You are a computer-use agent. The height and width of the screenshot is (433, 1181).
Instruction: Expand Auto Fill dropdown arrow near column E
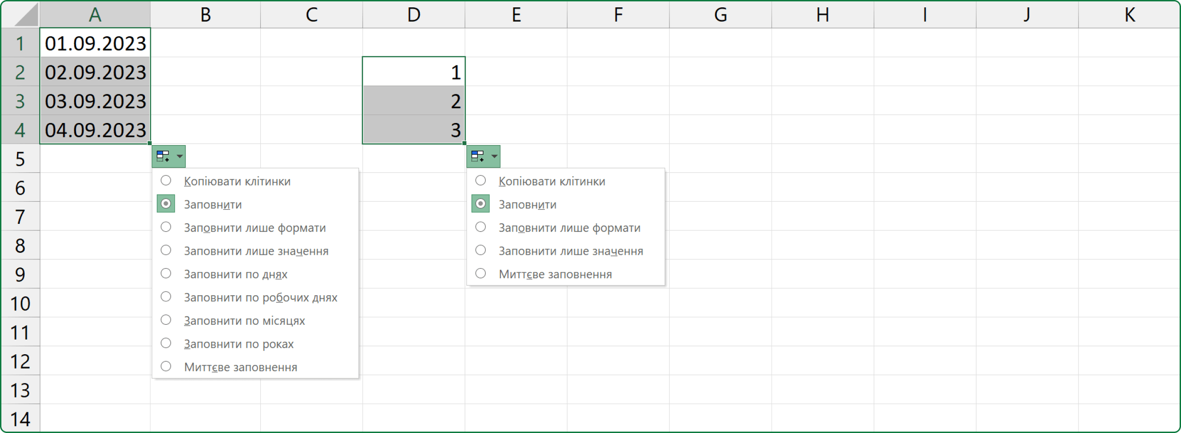(495, 157)
